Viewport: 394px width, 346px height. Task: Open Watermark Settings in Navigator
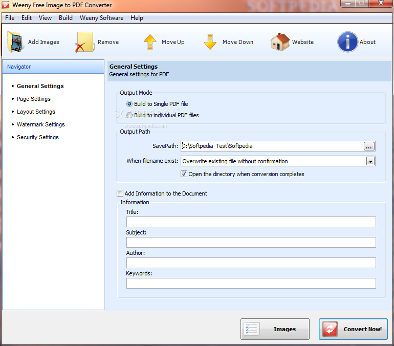point(41,124)
